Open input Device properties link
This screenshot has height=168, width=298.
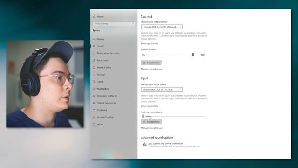(x=149, y=106)
